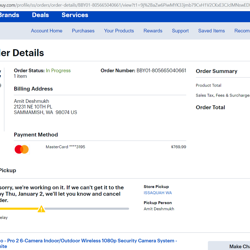The image size is (250, 250).
Task: Open the Brands menu
Action: [x=9, y=15]
